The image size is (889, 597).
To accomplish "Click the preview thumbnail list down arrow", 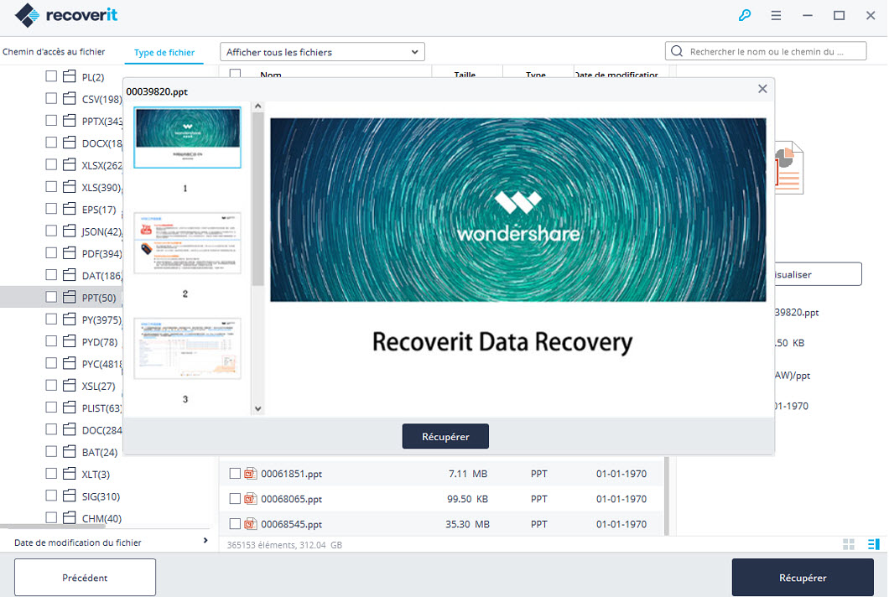I will [258, 408].
